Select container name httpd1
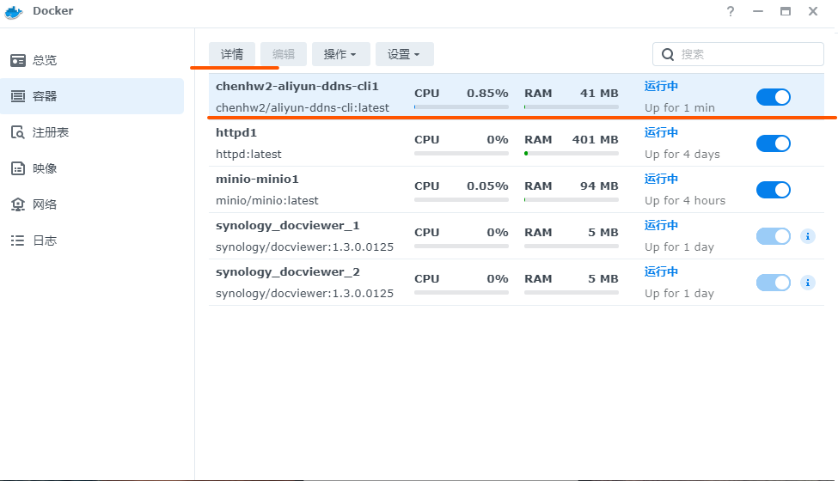This screenshot has width=838, height=481. click(236, 132)
